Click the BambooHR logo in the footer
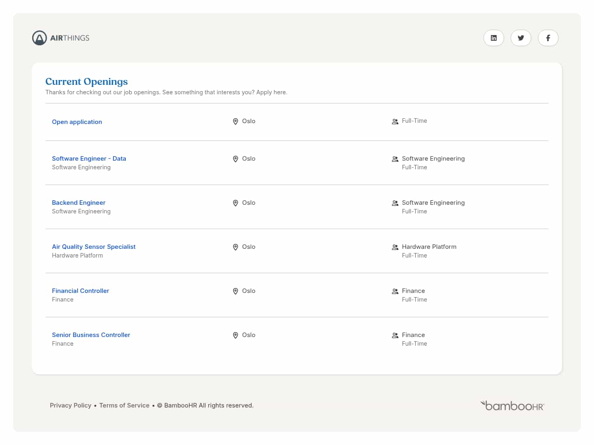 coord(512,406)
